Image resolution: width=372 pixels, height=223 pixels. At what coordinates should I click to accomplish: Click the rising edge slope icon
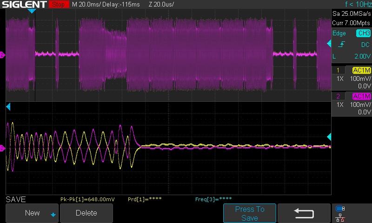(x=341, y=45)
